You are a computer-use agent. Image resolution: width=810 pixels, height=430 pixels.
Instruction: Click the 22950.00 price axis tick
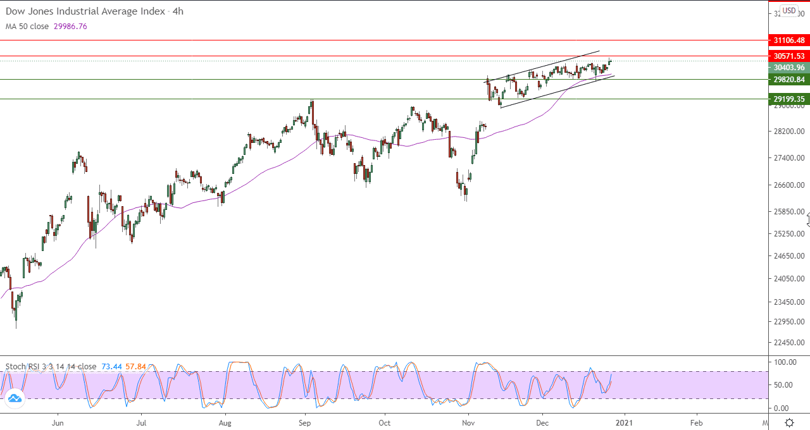[x=788, y=322]
